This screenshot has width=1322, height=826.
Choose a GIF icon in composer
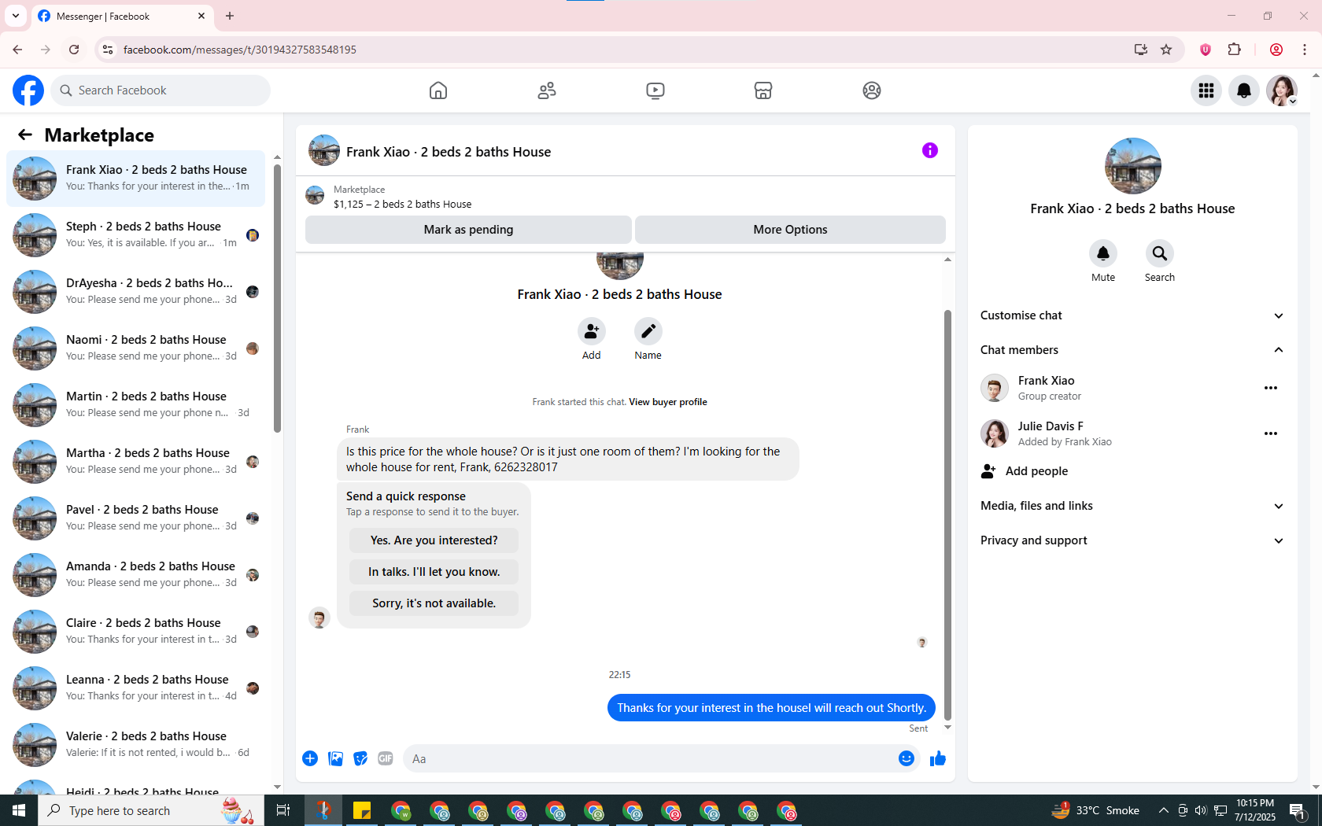pos(386,758)
